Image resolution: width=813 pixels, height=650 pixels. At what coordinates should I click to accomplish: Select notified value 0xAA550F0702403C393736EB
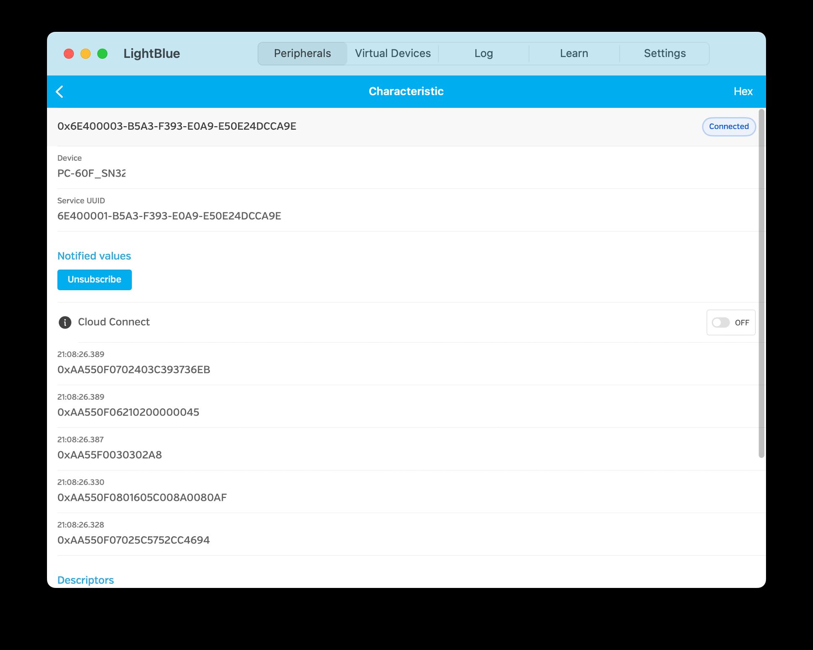point(134,369)
